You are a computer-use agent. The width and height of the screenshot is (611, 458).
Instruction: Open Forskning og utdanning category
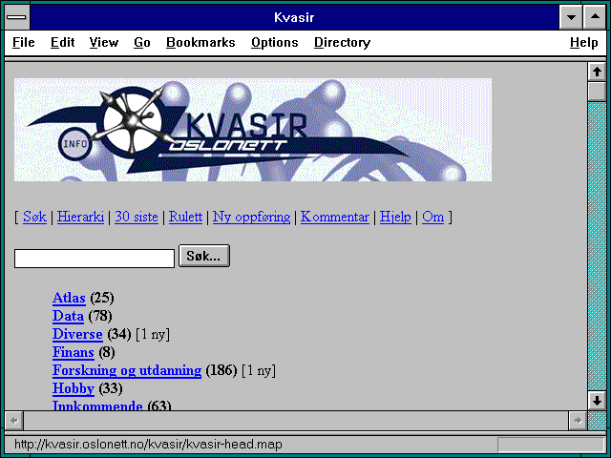click(127, 371)
